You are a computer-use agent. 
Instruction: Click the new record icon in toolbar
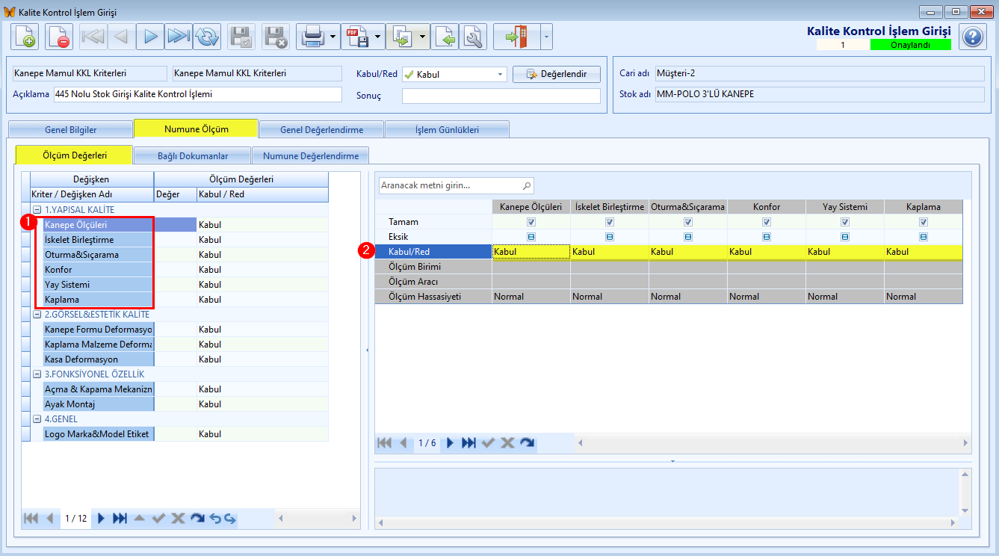[x=24, y=36]
